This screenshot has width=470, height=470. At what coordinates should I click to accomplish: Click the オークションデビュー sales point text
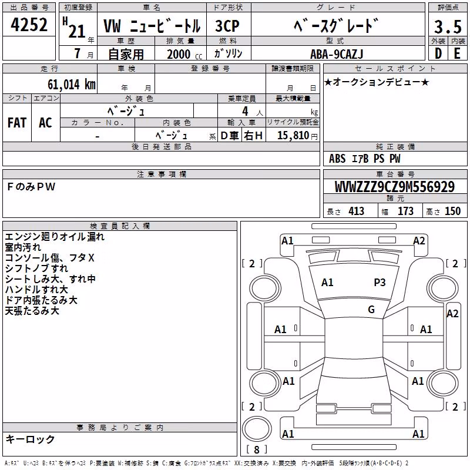click(377, 82)
